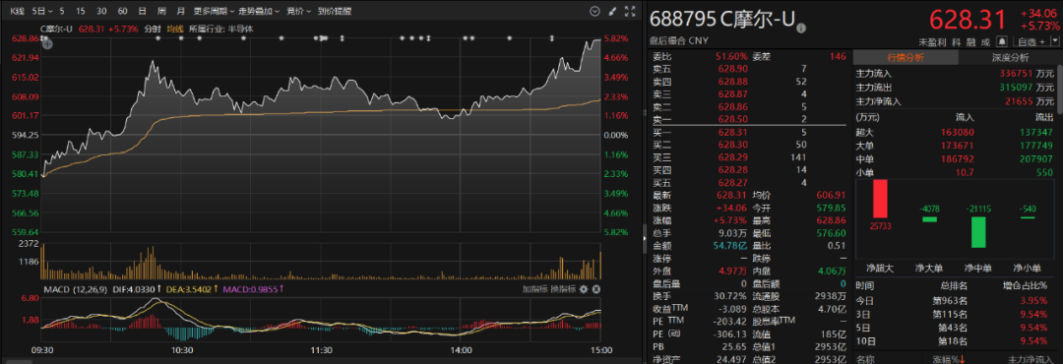Click the 成 tag label
Screen dimensions: 1063x364
click(x=985, y=41)
